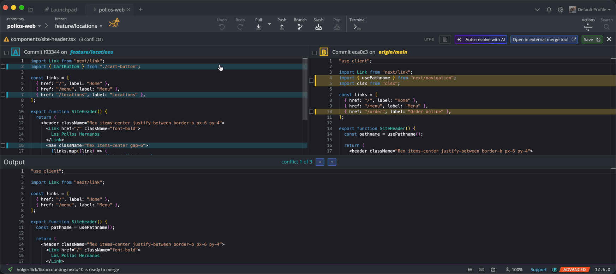Toggle the word wrap lines icon
Screen dimensions: 616x274
[x=445, y=39]
